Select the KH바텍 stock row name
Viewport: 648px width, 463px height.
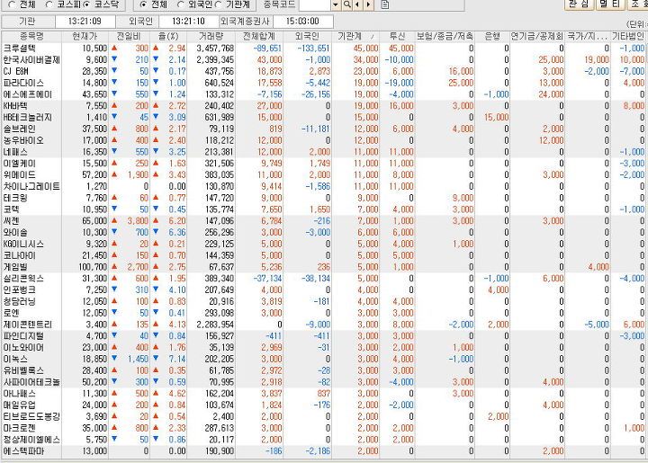point(15,106)
